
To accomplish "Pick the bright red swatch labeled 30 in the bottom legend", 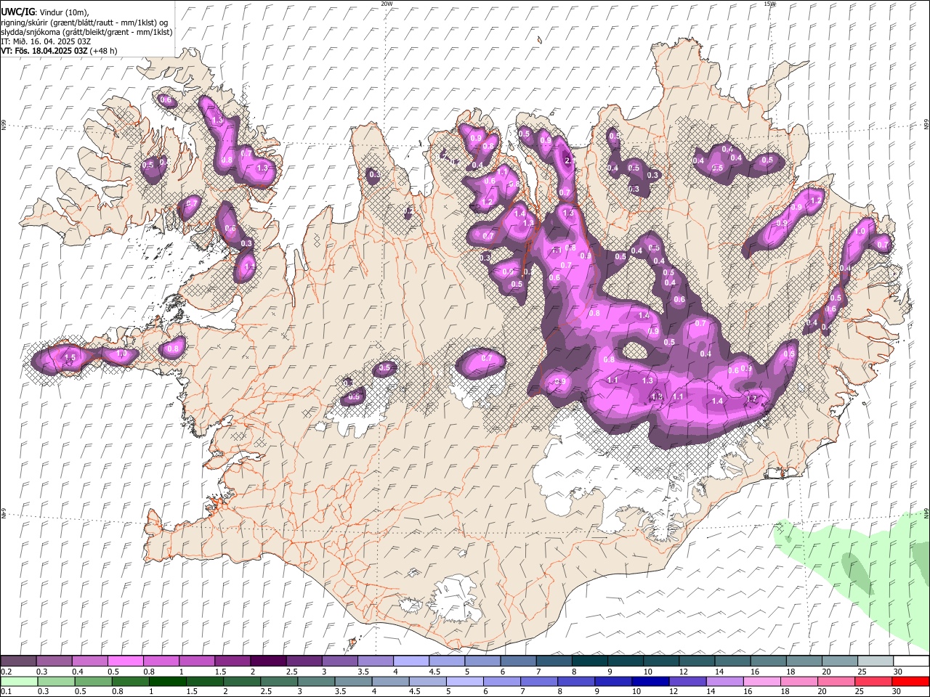I will click(x=910, y=682).
